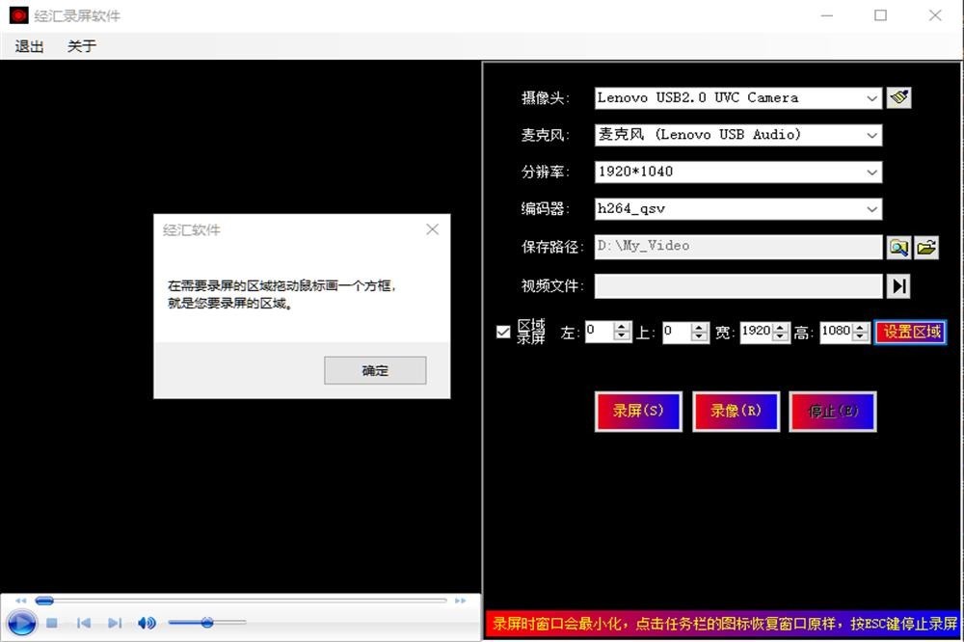Screen dimensions: 964x642
Task: Decrease the 高 value with the down stepper
Action: (860, 336)
